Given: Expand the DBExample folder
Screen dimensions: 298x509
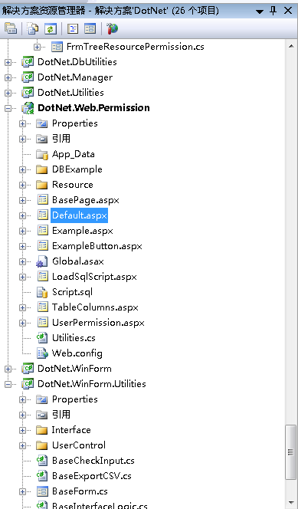Looking at the screenshot, I should pos(22,169).
